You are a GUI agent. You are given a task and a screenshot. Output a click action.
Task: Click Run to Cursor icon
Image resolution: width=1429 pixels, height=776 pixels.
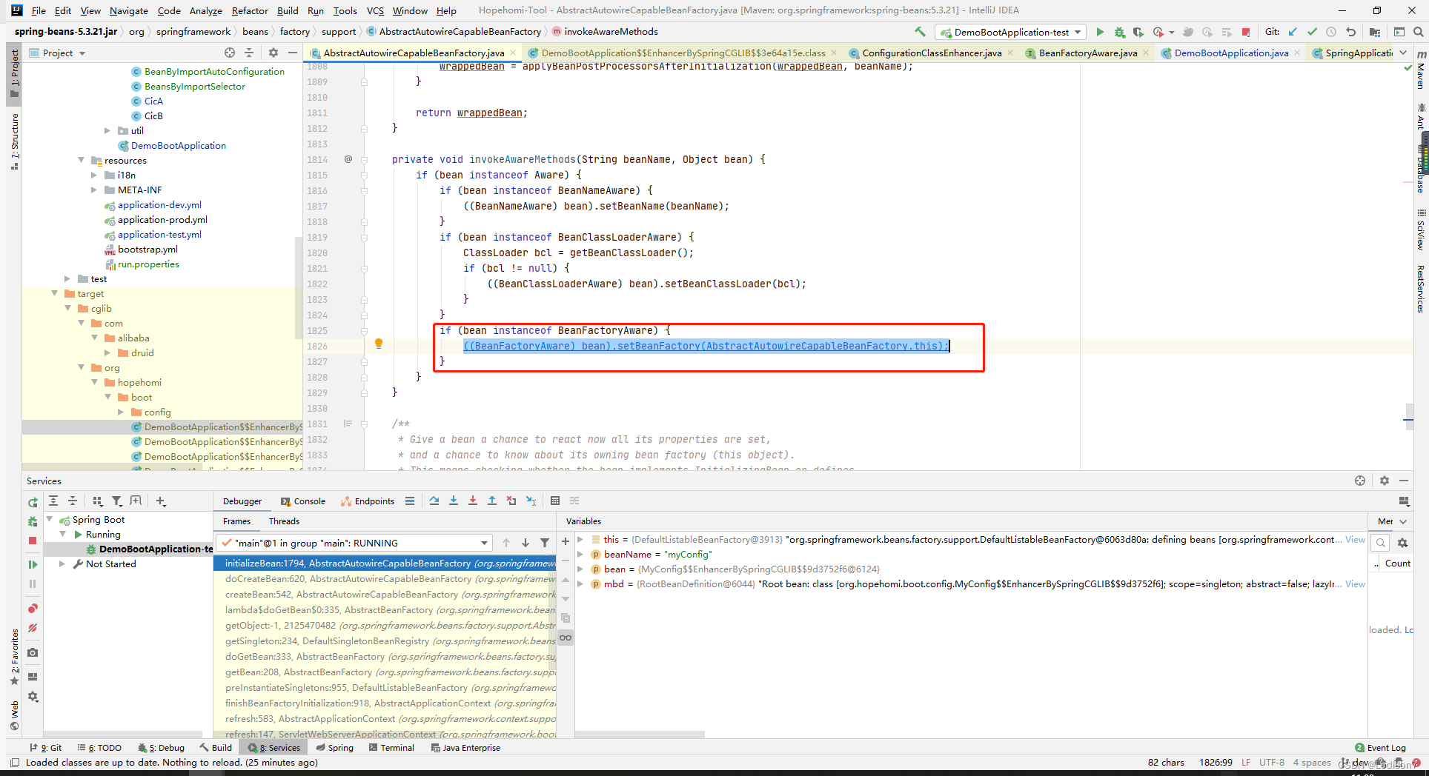tap(531, 501)
